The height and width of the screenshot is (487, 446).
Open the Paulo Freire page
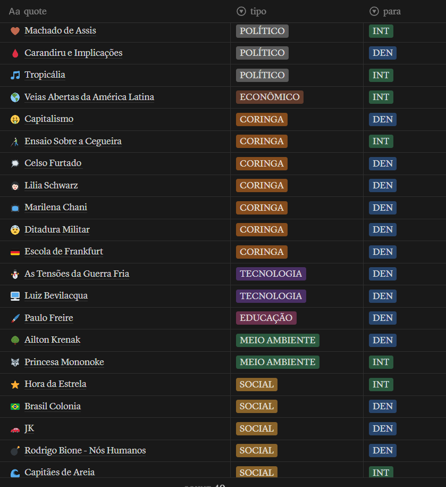[49, 318]
